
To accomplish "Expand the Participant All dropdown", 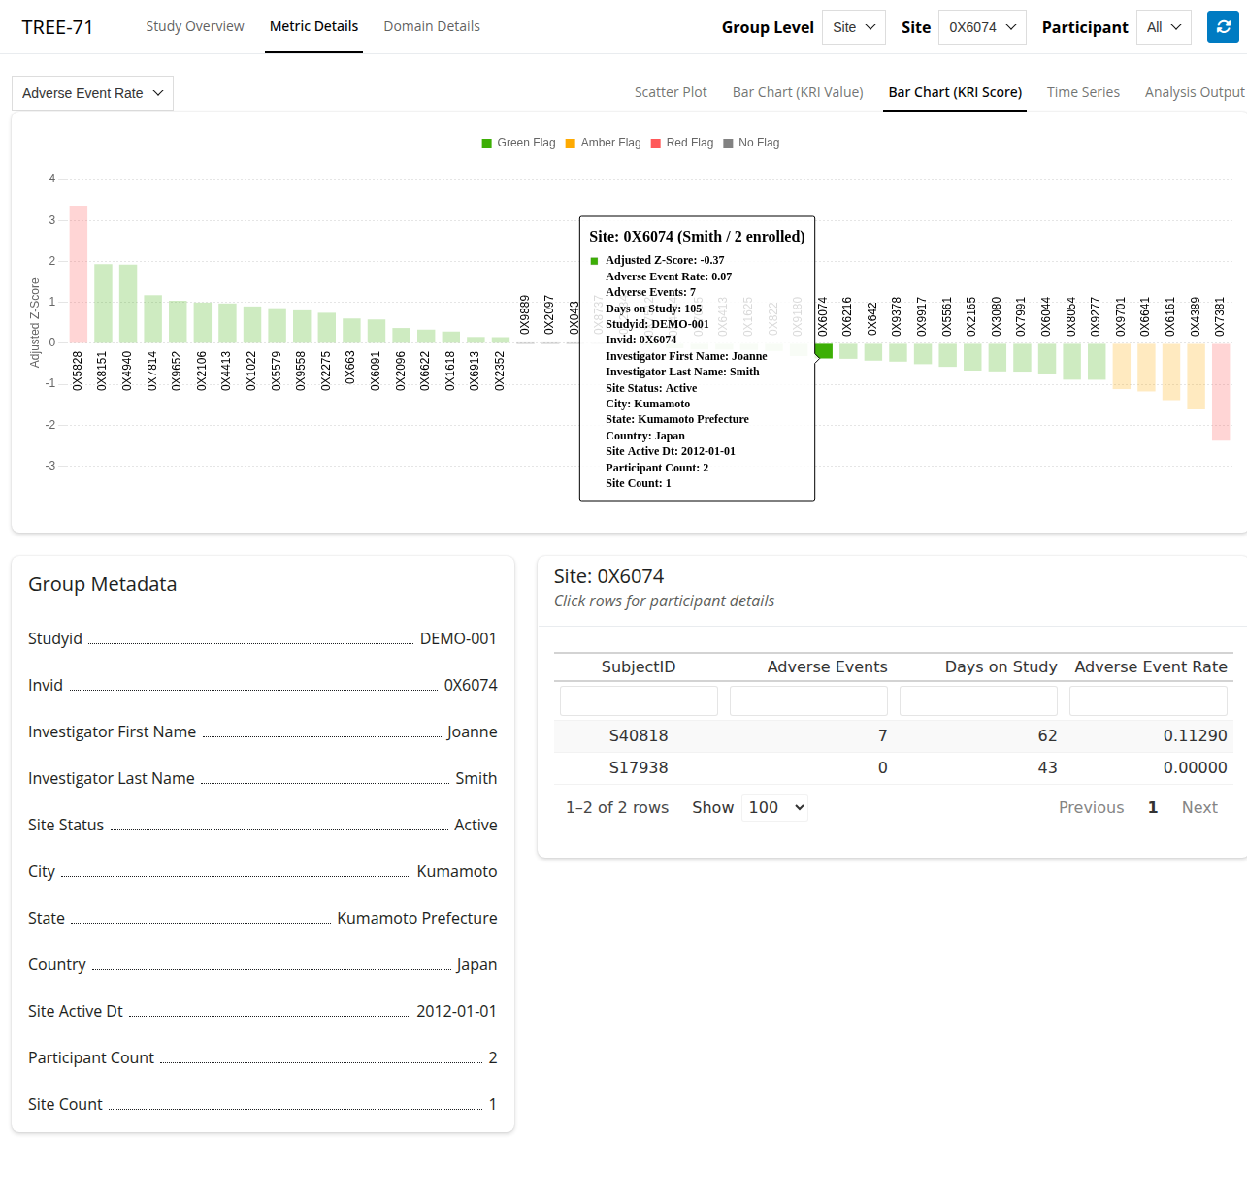I will pos(1164,27).
